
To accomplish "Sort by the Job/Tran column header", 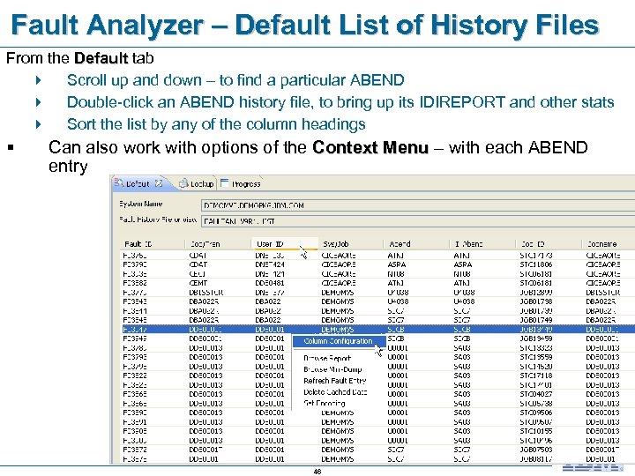I will (205, 244).
